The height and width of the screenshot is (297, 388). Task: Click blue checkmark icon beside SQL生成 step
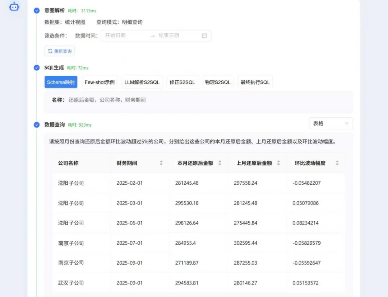tap(36, 68)
